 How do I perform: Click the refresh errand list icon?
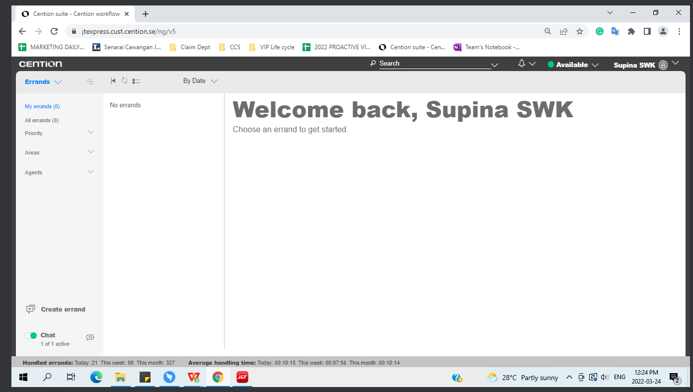[125, 81]
